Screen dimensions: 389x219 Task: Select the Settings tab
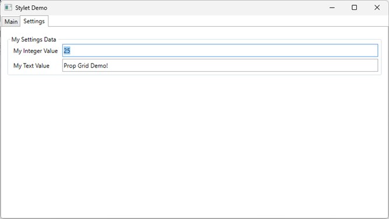click(x=34, y=21)
